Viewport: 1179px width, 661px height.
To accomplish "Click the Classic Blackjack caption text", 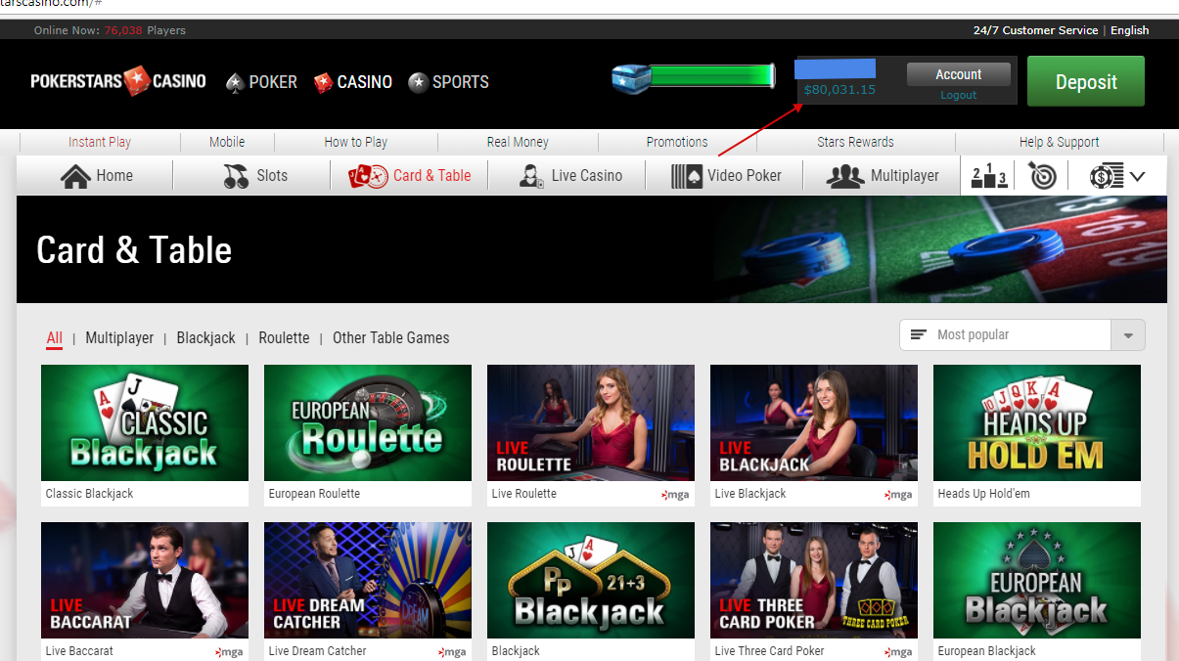I will point(89,494).
